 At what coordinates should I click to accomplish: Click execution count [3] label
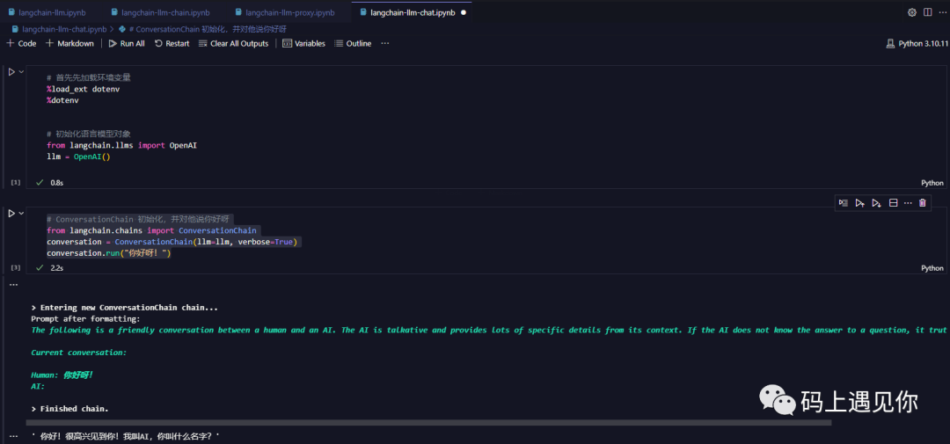tap(16, 267)
